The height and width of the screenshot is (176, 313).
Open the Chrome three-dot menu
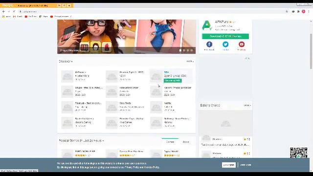309,12
